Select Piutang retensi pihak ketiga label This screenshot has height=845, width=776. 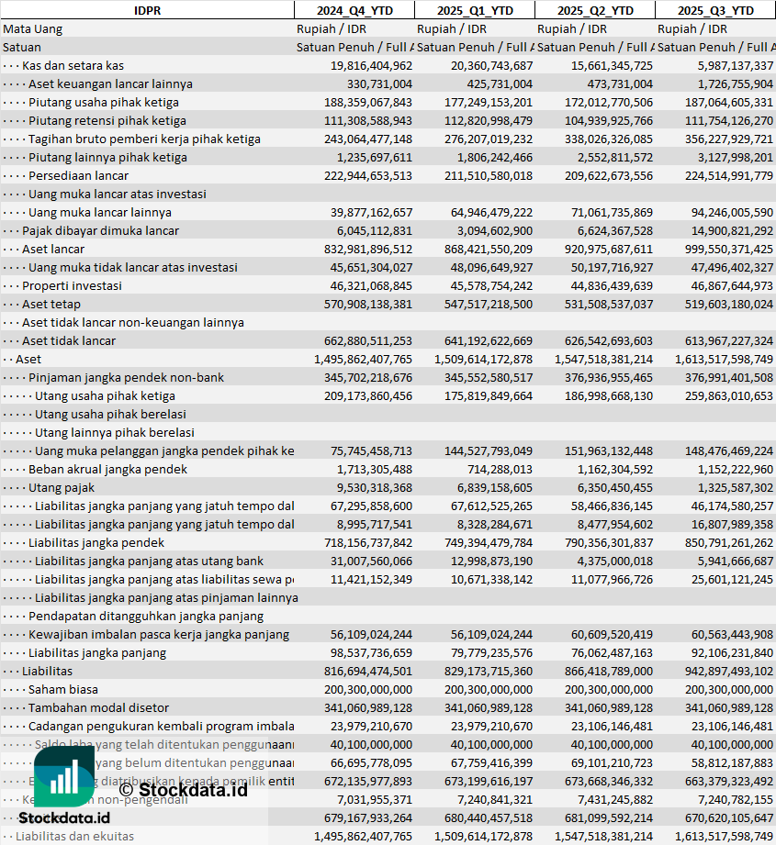coord(107,120)
